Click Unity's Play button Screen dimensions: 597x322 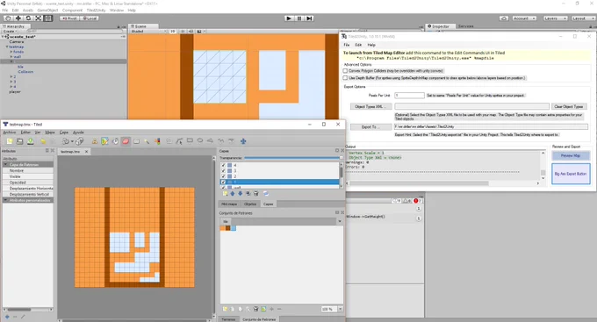pos(289,18)
